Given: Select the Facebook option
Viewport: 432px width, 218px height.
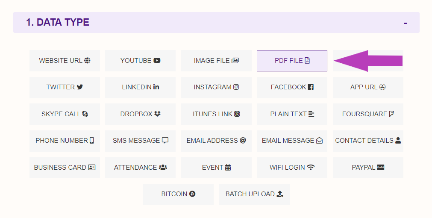Looking at the screenshot, I should [x=292, y=87].
